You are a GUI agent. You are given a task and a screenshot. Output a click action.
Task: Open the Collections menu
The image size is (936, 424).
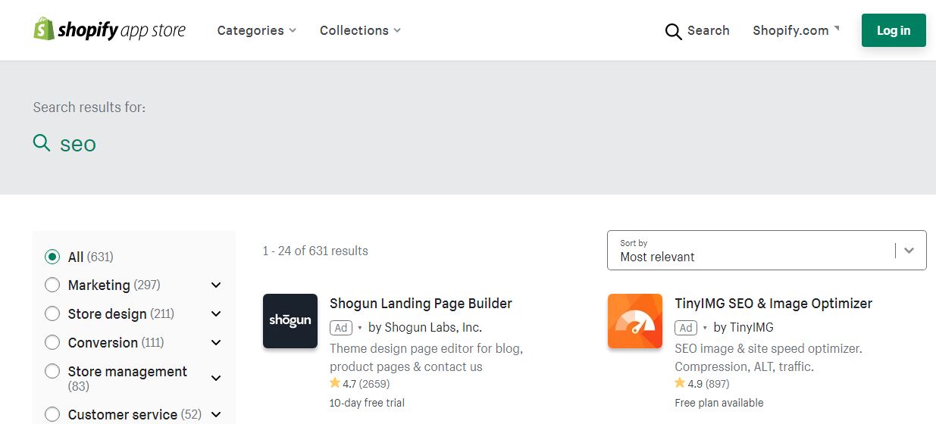[360, 31]
